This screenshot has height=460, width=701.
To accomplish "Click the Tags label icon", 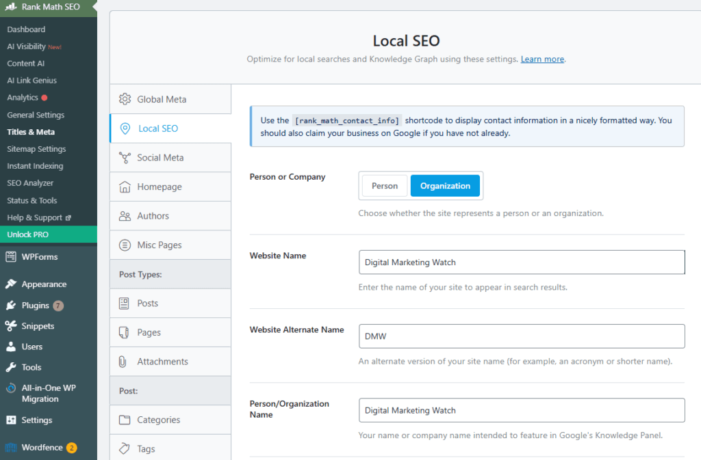I will click(x=125, y=448).
